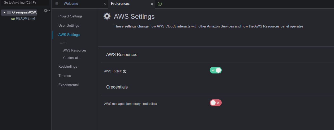The width and height of the screenshot is (334, 130).
Task: Open User Settings section
Action: 69,26
